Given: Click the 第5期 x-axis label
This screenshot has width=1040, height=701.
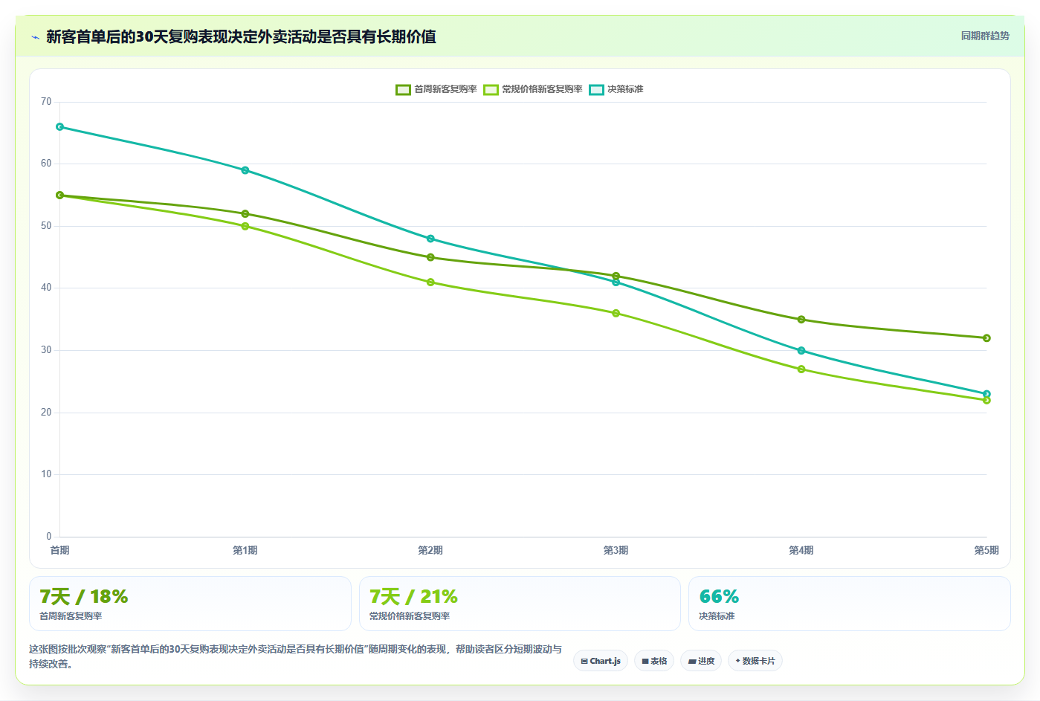Looking at the screenshot, I should point(986,550).
